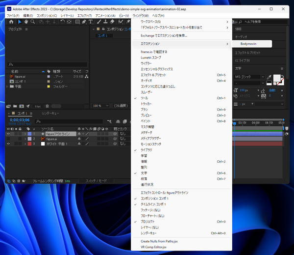Viewport: 294px width, 255px height.
Task: Open Lumetri スコープ panel from menu
Action: (181, 57)
